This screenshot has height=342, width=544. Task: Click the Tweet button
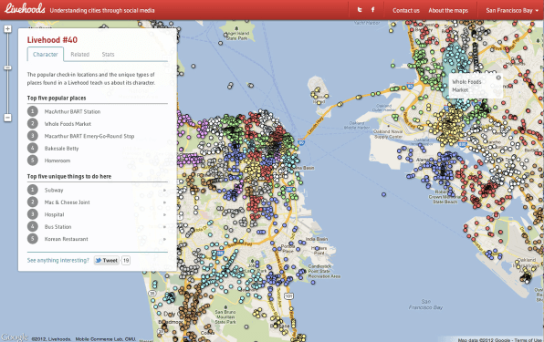point(107,261)
